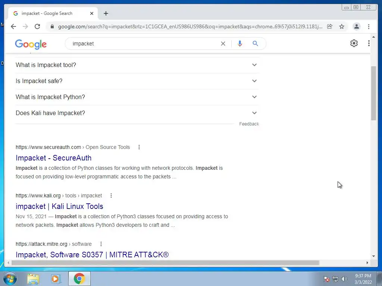This screenshot has width=382, height=286.
Task: View site info via the padlock icon
Action: (52, 26)
